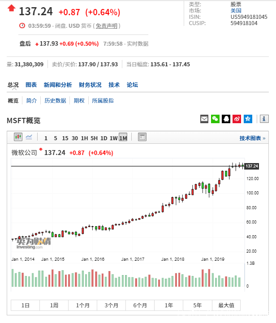
Task: Open the 历史数据 sub-tab
Action: coord(56,101)
